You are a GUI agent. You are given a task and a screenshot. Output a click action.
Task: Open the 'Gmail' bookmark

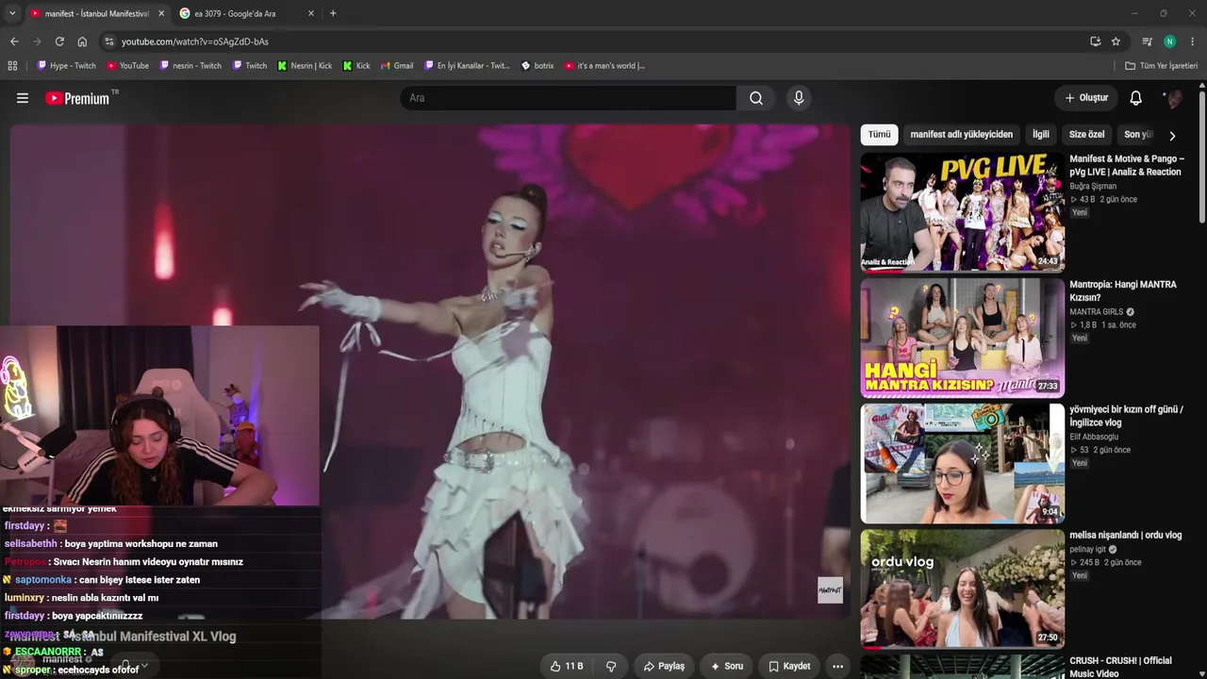397,66
